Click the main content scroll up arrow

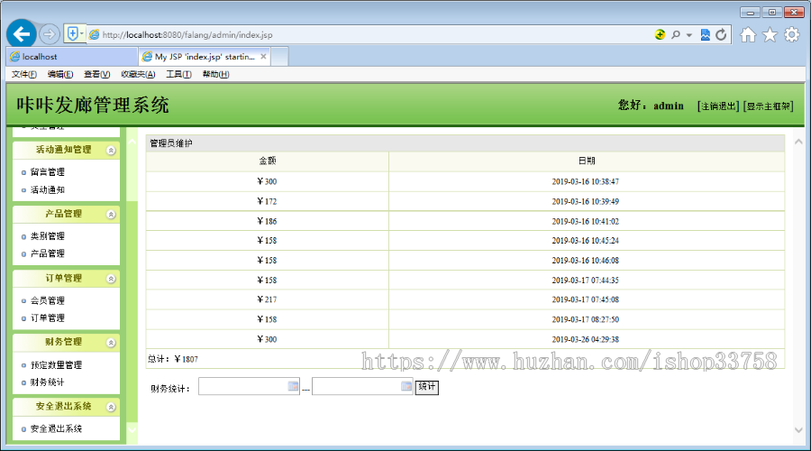pos(798,142)
